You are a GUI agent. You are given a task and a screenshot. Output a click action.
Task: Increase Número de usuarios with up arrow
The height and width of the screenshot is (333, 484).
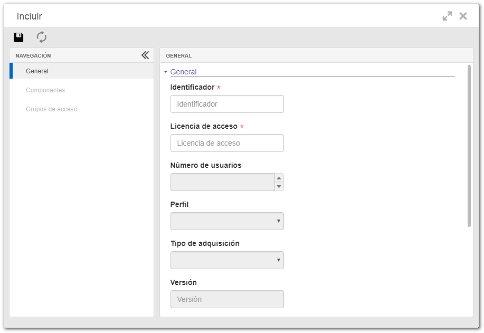279,178
